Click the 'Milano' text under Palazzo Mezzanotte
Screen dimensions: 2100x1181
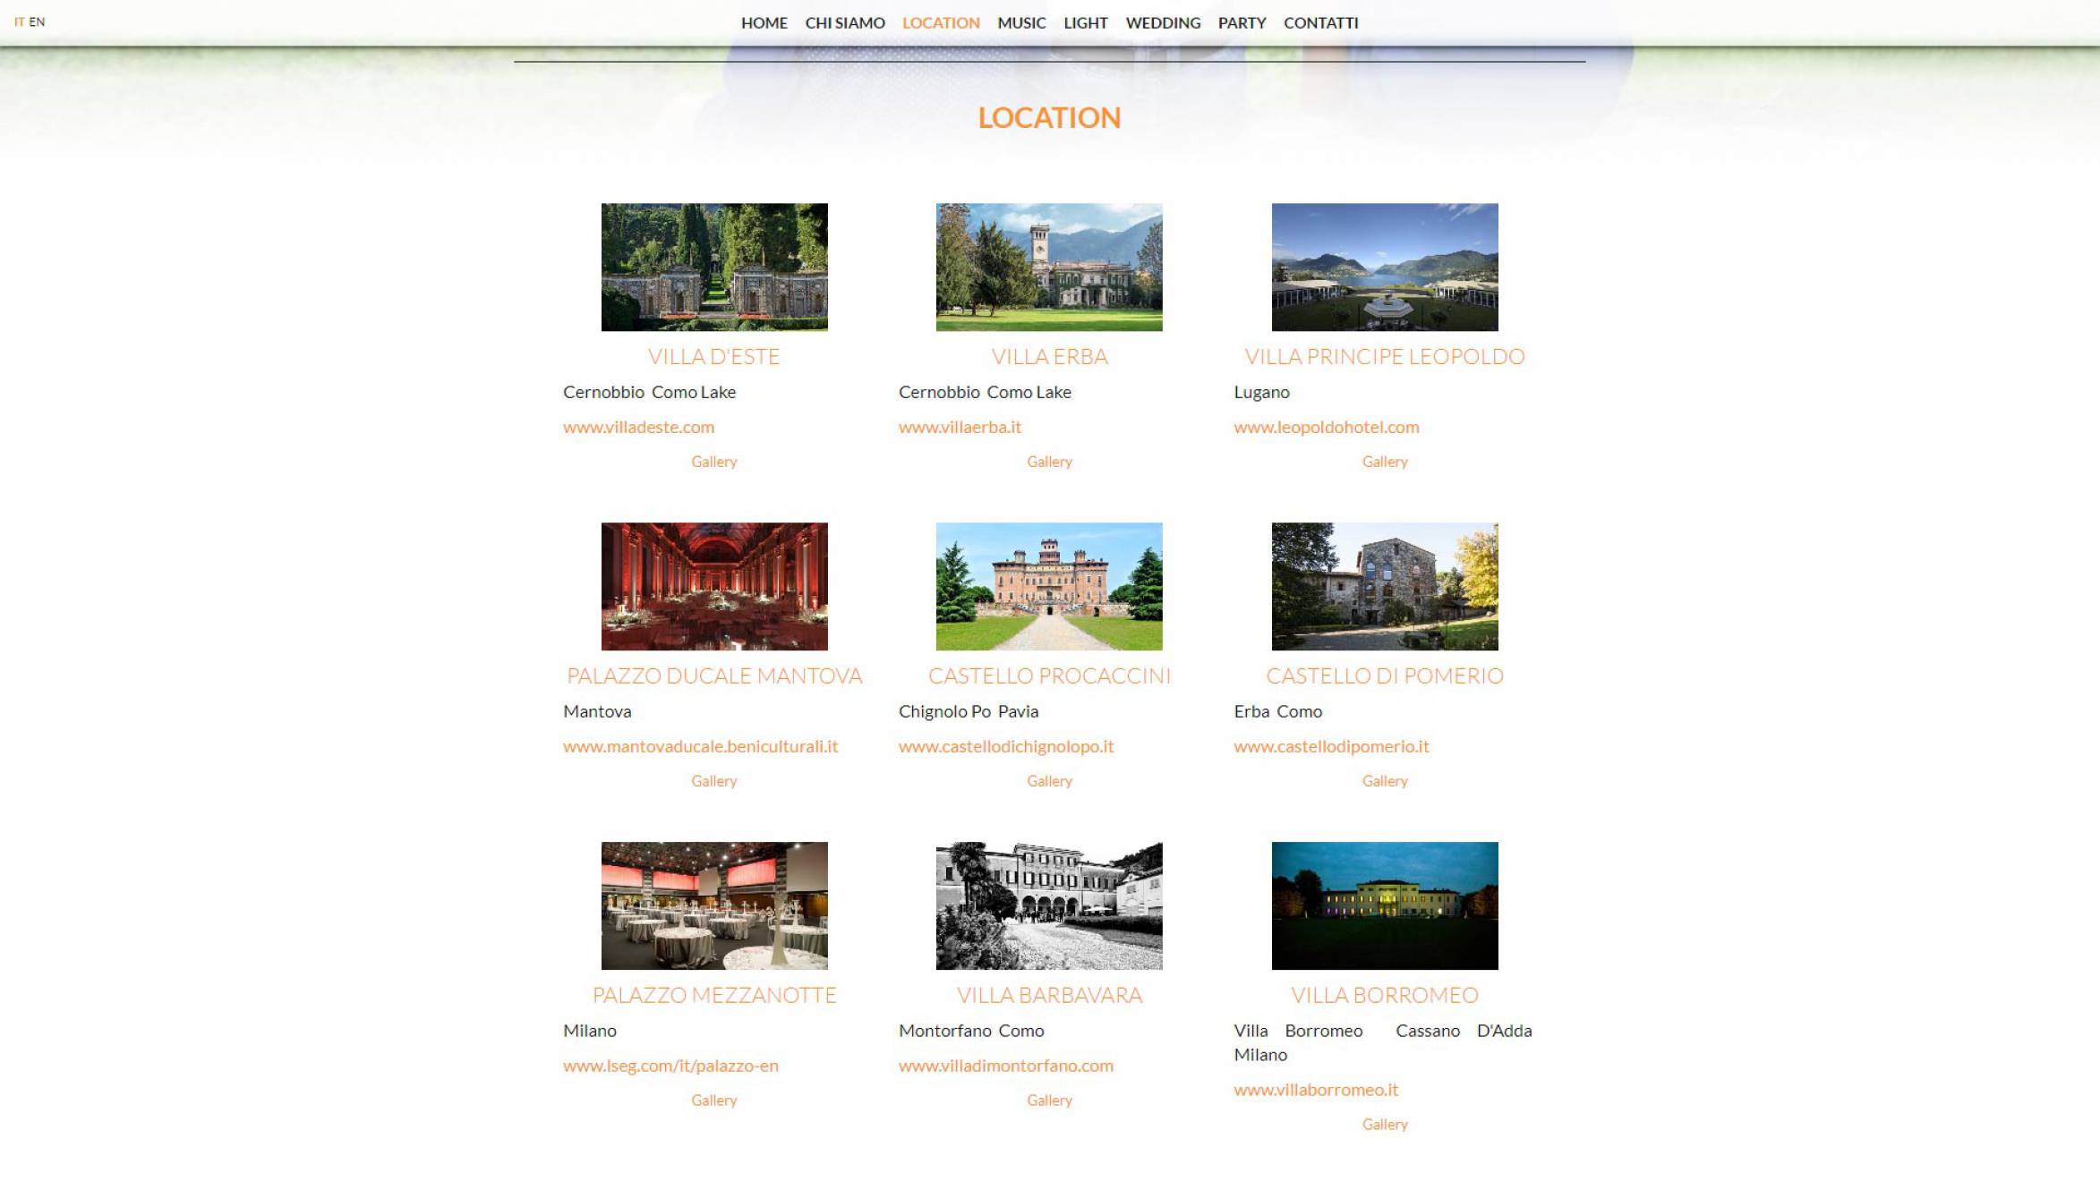590,1031
